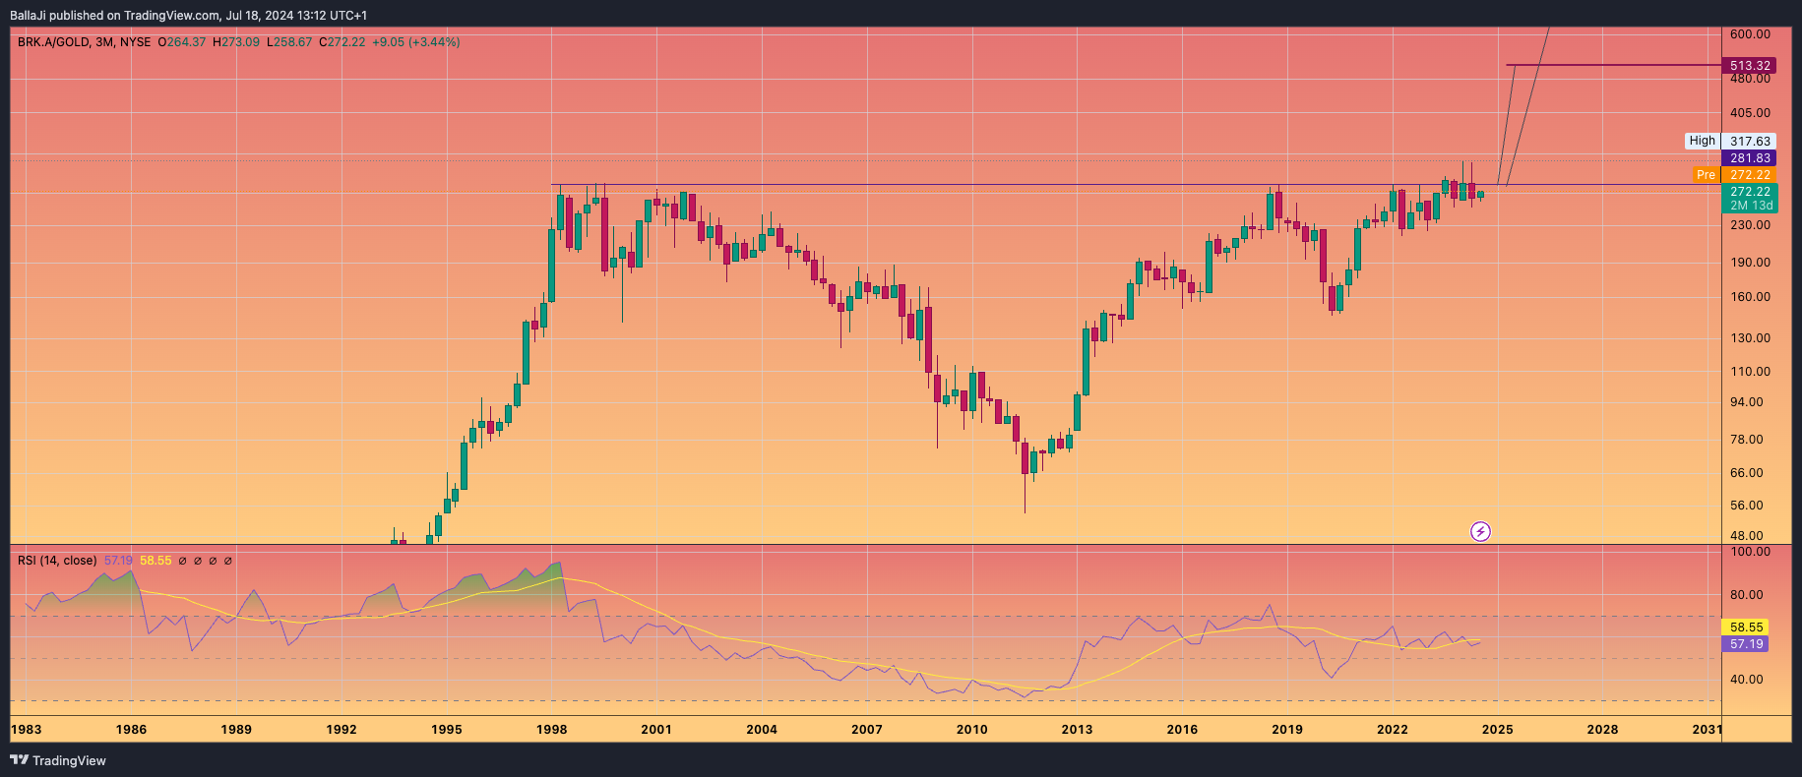Click the TradingView logo at the bottom left
Image resolution: width=1802 pixels, height=777 pixels.
click(58, 760)
